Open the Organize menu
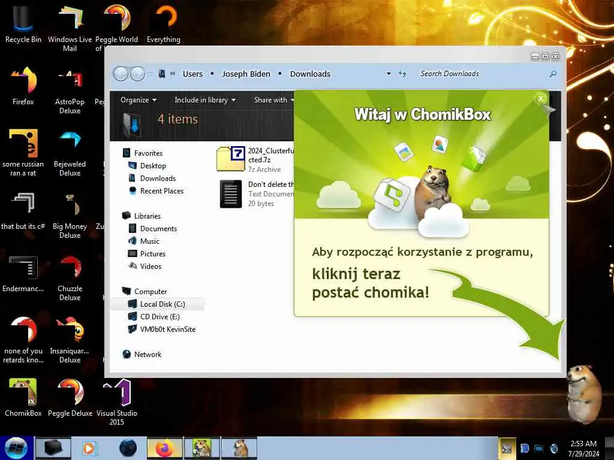The width and height of the screenshot is (614, 460). click(139, 100)
